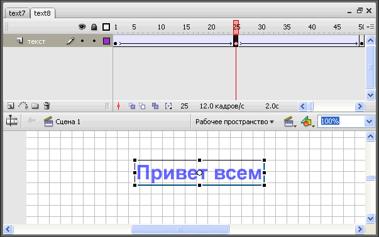Click the playhead at frame 25
The height and width of the screenshot is (237, 379).
(x=236, y=27)
